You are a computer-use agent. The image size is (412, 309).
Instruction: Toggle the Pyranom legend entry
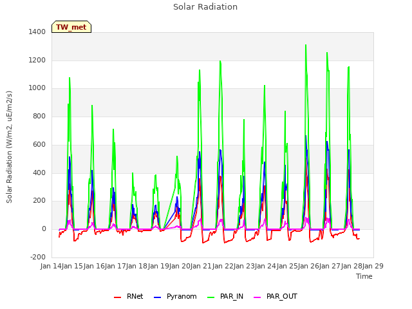[x=175, y=297]
